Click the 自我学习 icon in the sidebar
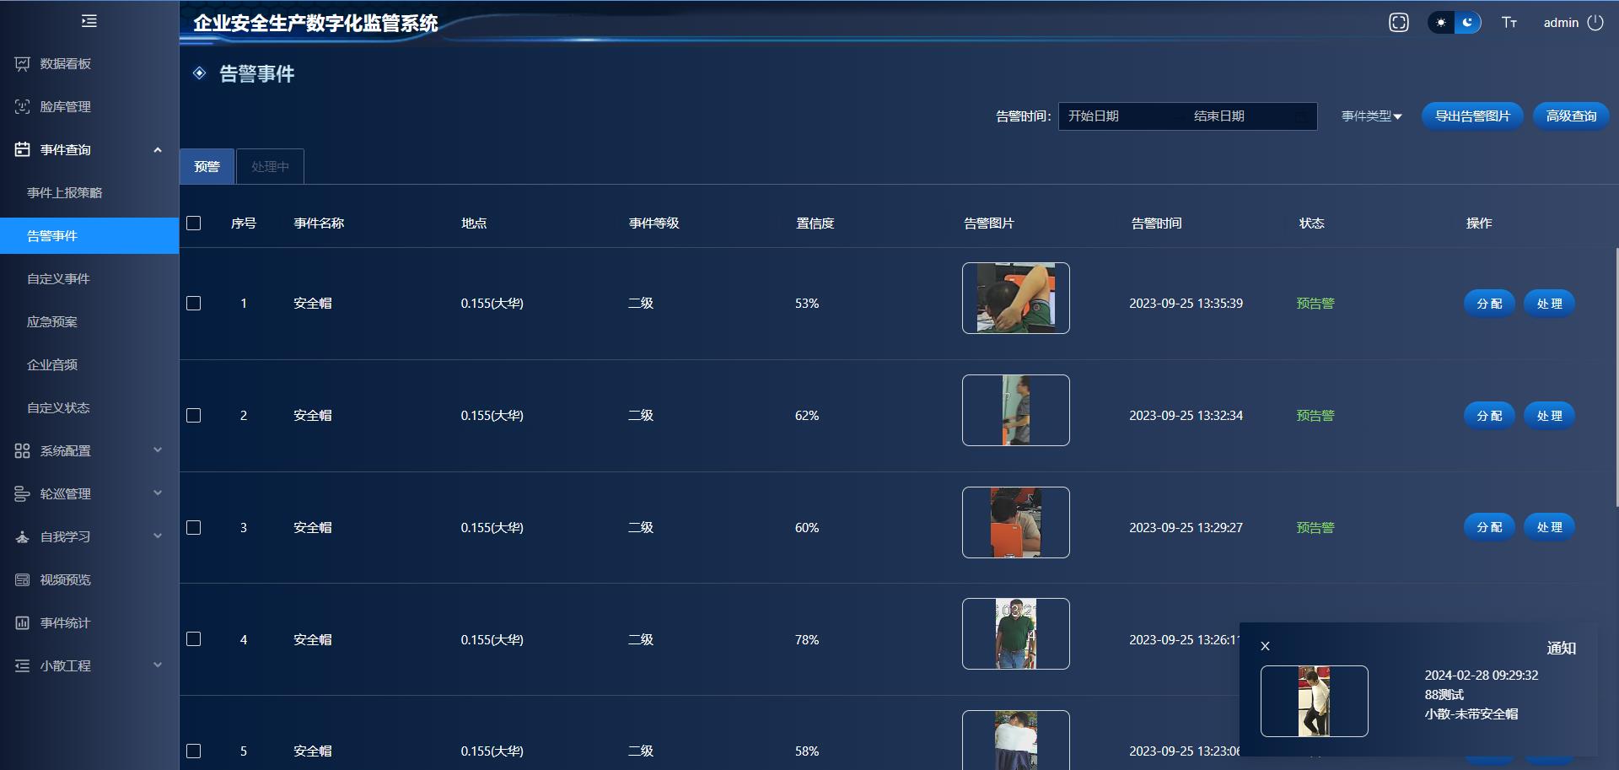The height and width of the screenshot is (770, 1619). (x=22, y=537)
